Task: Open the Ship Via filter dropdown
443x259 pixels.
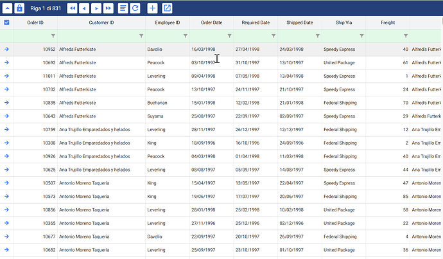Action: (362, 36)
